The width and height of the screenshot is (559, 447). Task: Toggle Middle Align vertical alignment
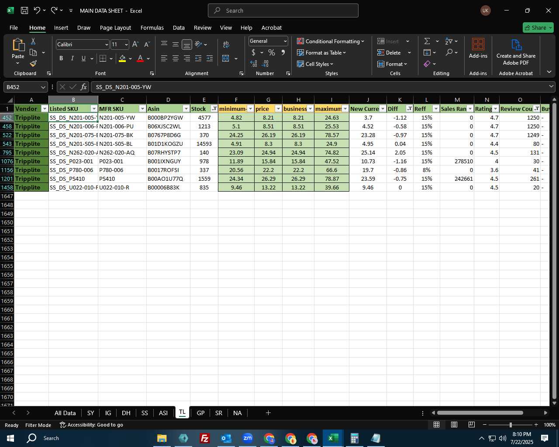(x=175, y=44)
